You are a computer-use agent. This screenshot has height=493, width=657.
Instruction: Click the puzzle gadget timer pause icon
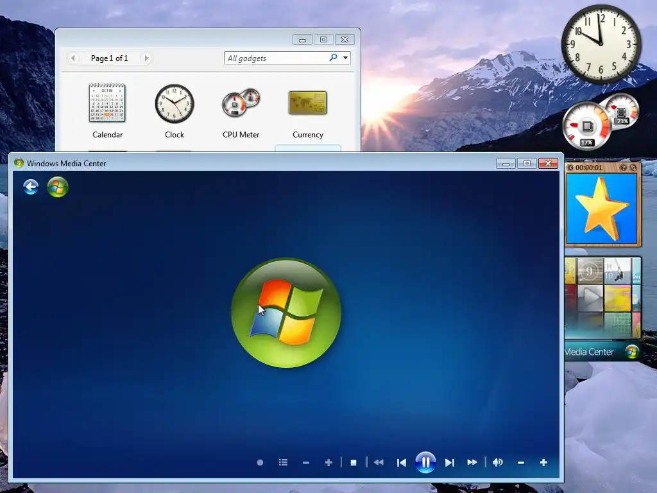[570, 168]
